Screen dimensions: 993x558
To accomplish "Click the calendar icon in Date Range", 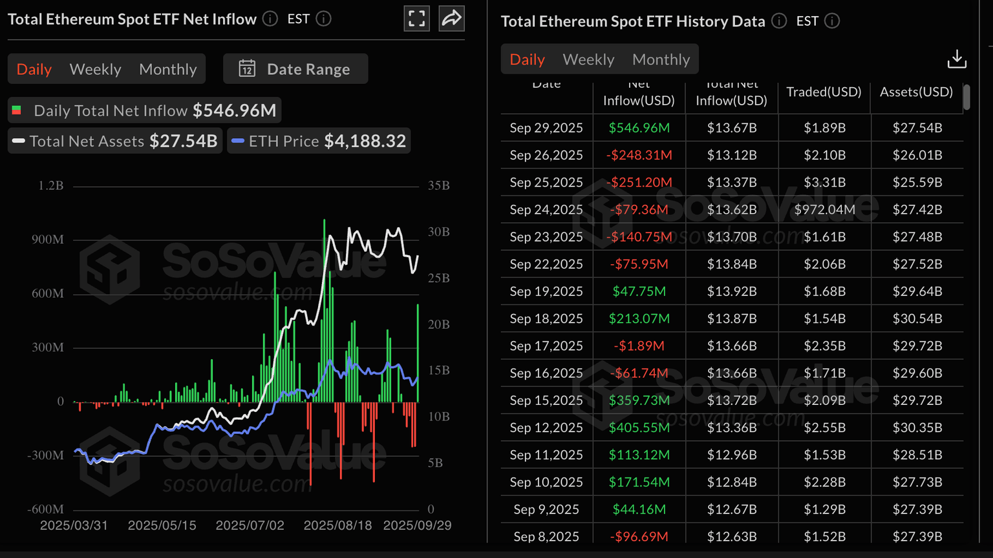I will 247,69.
